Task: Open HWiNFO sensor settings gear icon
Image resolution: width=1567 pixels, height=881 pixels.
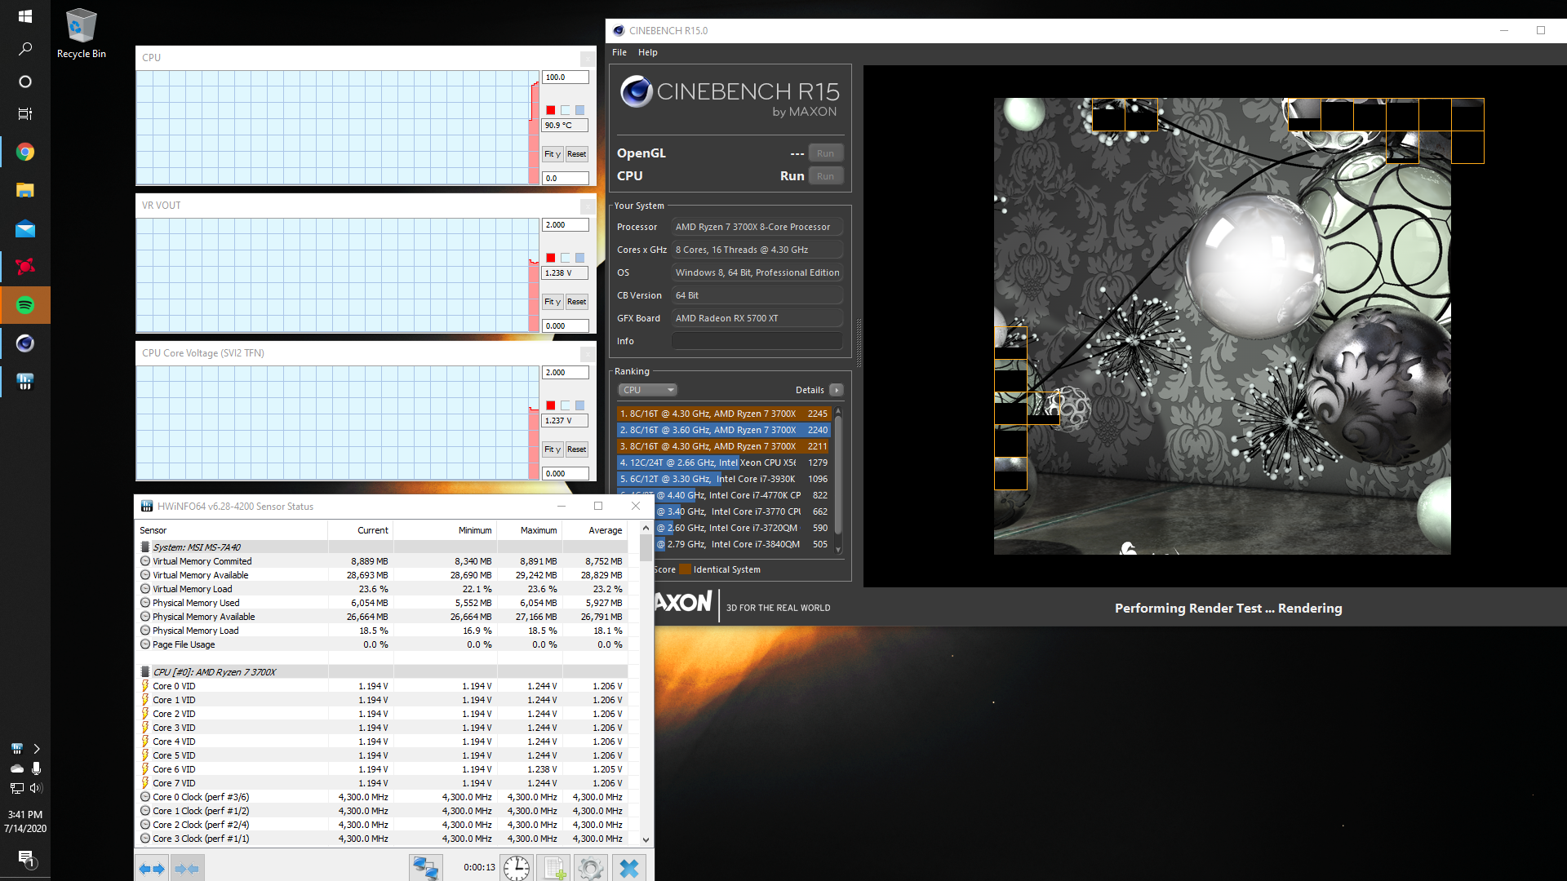Action: tap(591, 868)
